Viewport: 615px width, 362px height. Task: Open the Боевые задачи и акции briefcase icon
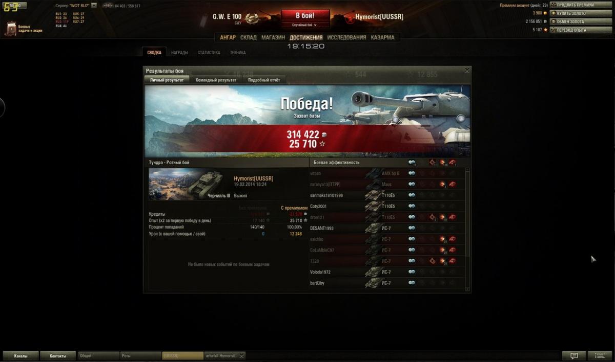point(11,28)
